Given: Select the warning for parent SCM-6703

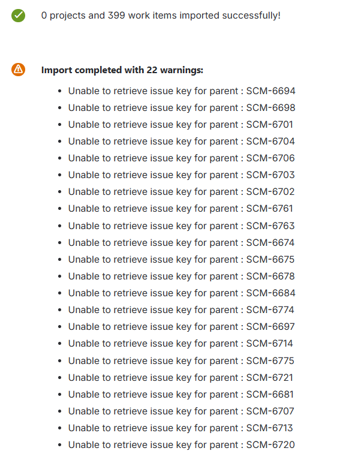Looking at the screenshot, I should pos(181,175).
